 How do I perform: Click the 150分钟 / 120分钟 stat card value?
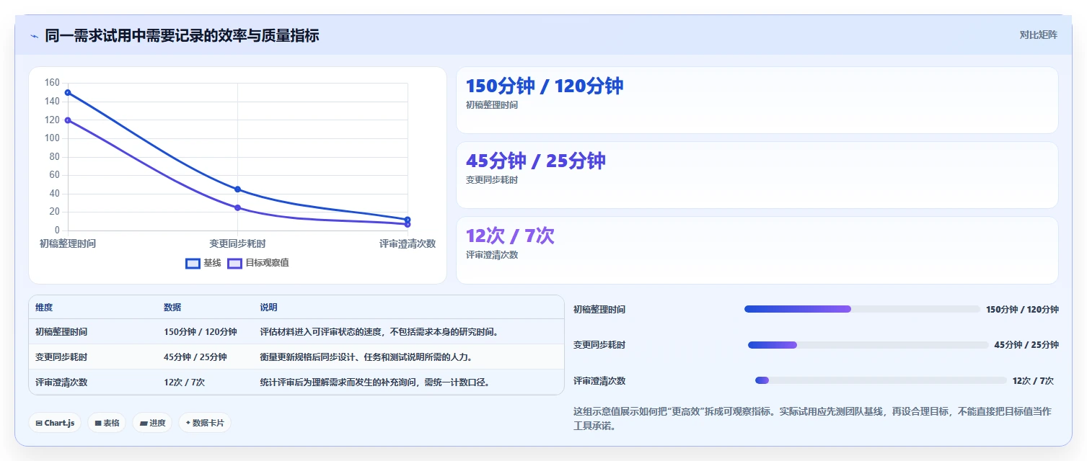(545, 86)
